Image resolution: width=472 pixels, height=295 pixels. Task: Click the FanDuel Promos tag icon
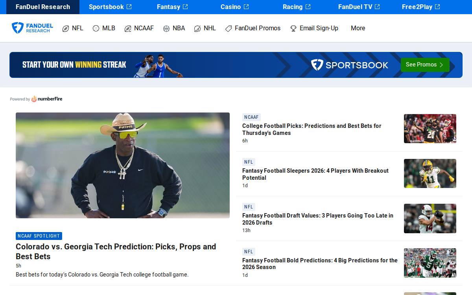coord(229,28)
